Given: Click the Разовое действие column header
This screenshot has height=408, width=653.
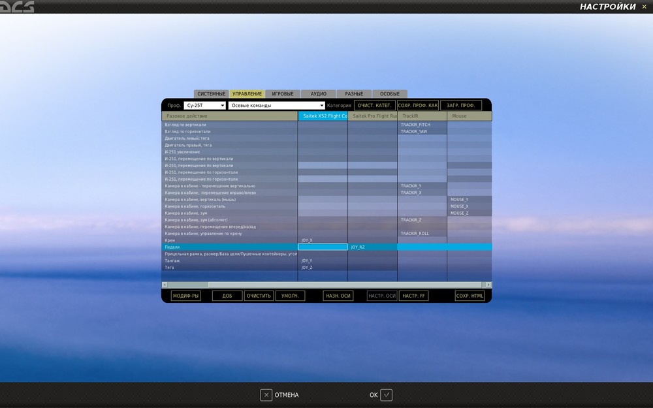Looking at the screenshot, I should point(229,116).
